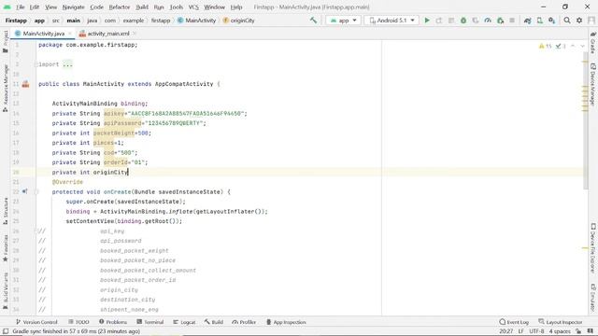Jump to previous highlighted error arrow
This screenshot has width=598, height=336.
573,46
